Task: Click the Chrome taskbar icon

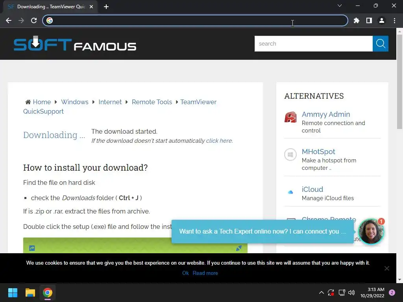Action: click(x=48, y=293)
